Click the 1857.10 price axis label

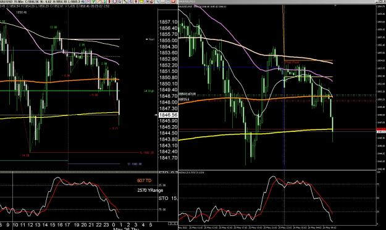(x=169, y=22)
